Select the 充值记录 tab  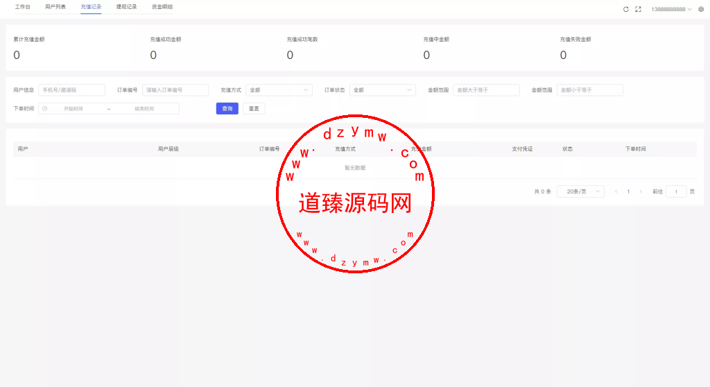91,7
